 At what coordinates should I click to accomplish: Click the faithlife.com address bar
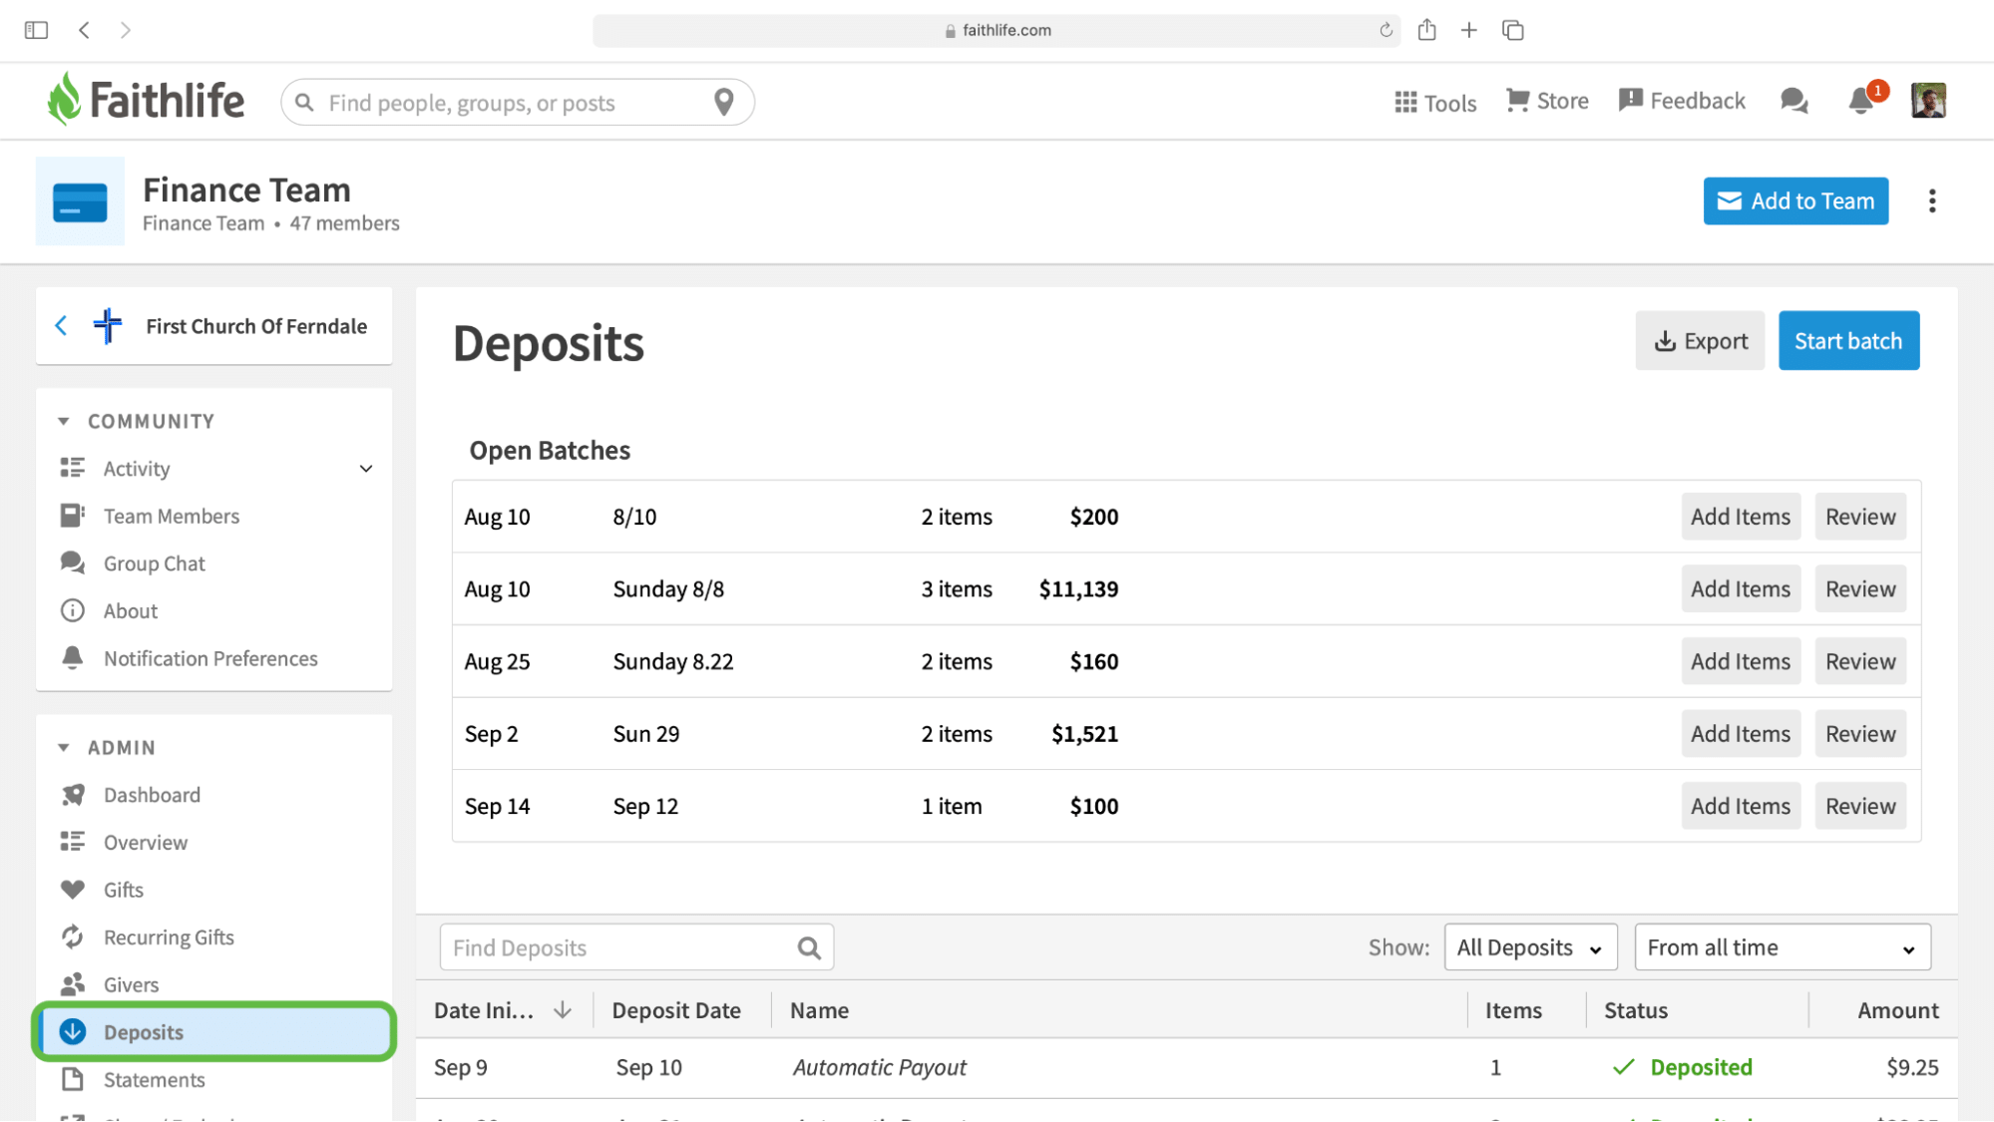[997, 30]
